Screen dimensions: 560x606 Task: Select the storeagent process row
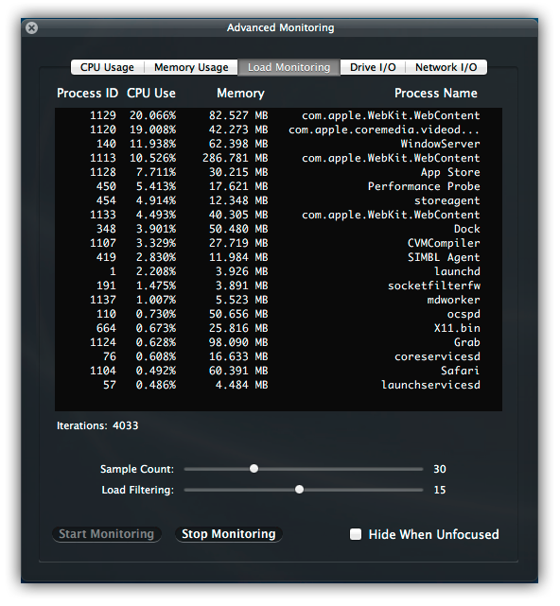point(278,200)
